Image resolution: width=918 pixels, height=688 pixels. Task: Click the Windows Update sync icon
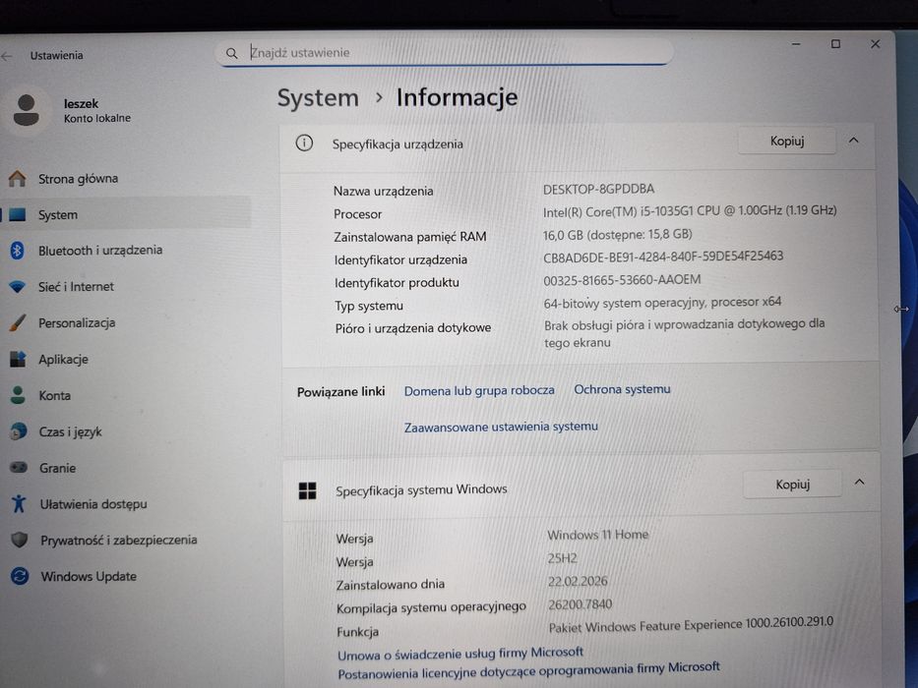point(20,576)
